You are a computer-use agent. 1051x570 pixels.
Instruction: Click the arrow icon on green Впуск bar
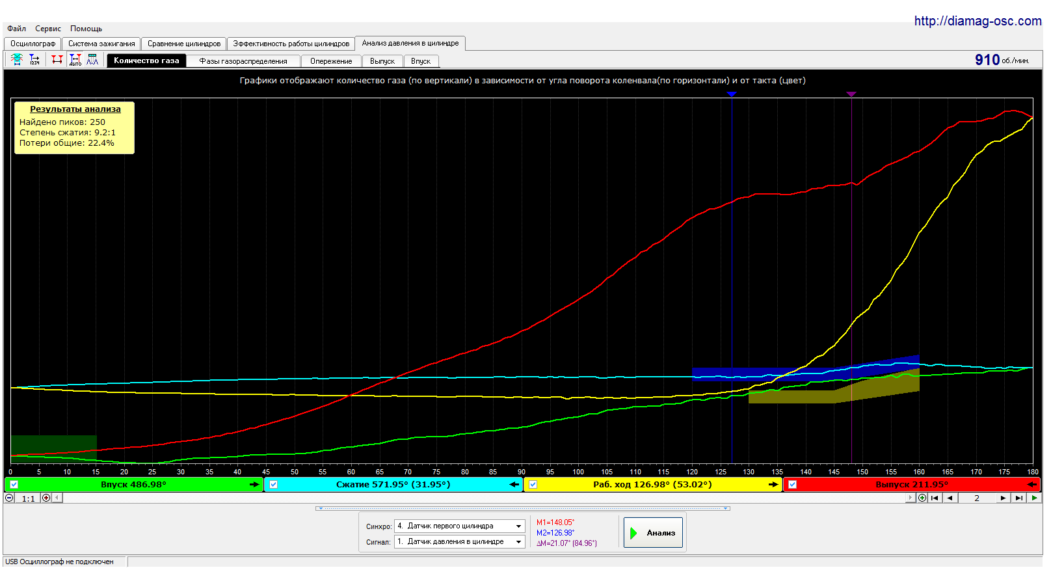pos(254,484)
